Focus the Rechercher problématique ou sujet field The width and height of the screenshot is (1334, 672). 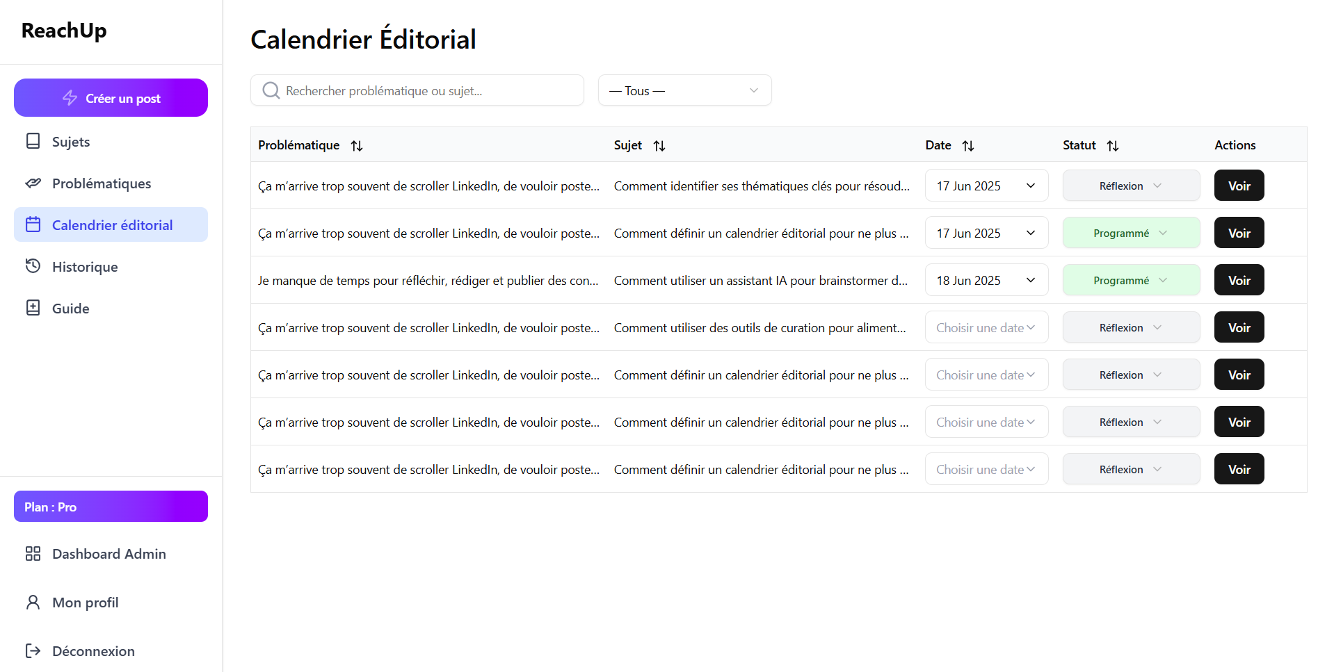[x=417, y=90]
